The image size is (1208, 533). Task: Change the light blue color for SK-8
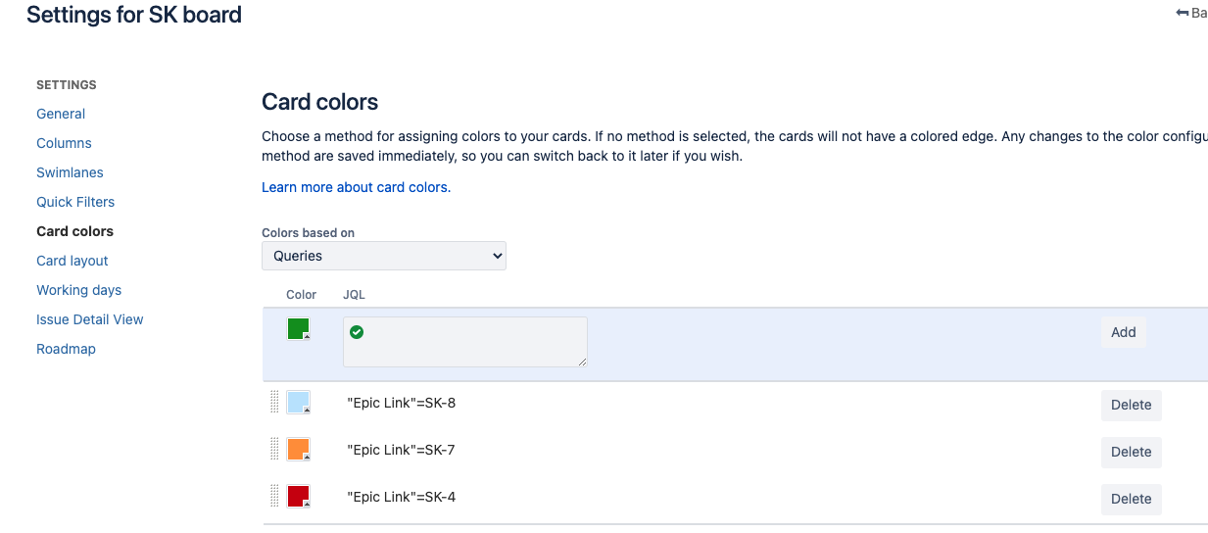click(x=299, y=402)
